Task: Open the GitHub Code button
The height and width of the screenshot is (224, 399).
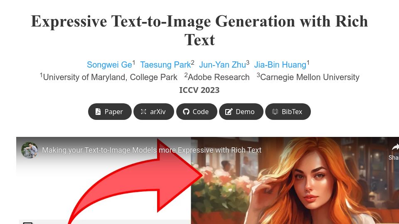Action: 197,112
